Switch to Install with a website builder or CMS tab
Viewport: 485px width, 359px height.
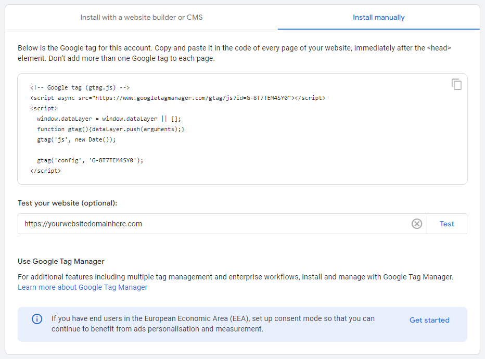point(142,17)
